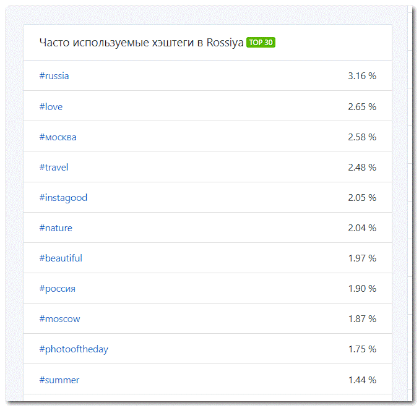Screen dimensions: 419x408
Task: Open the #россия hashtag link
Action: [x=58, y=289]
